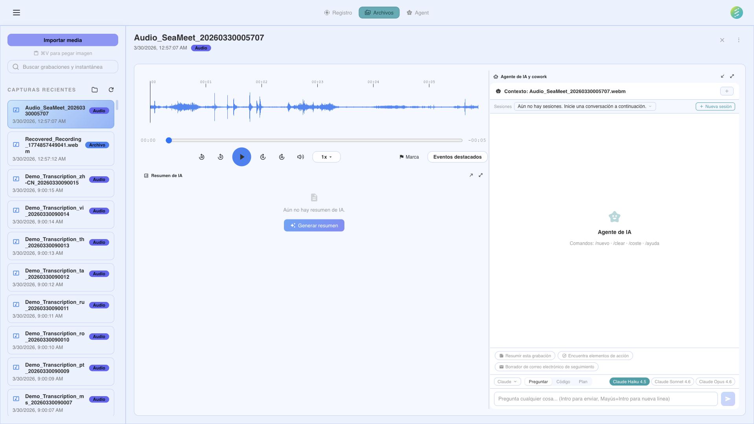
Task: Click the audio playback position slider
Action: pos(315,140)
